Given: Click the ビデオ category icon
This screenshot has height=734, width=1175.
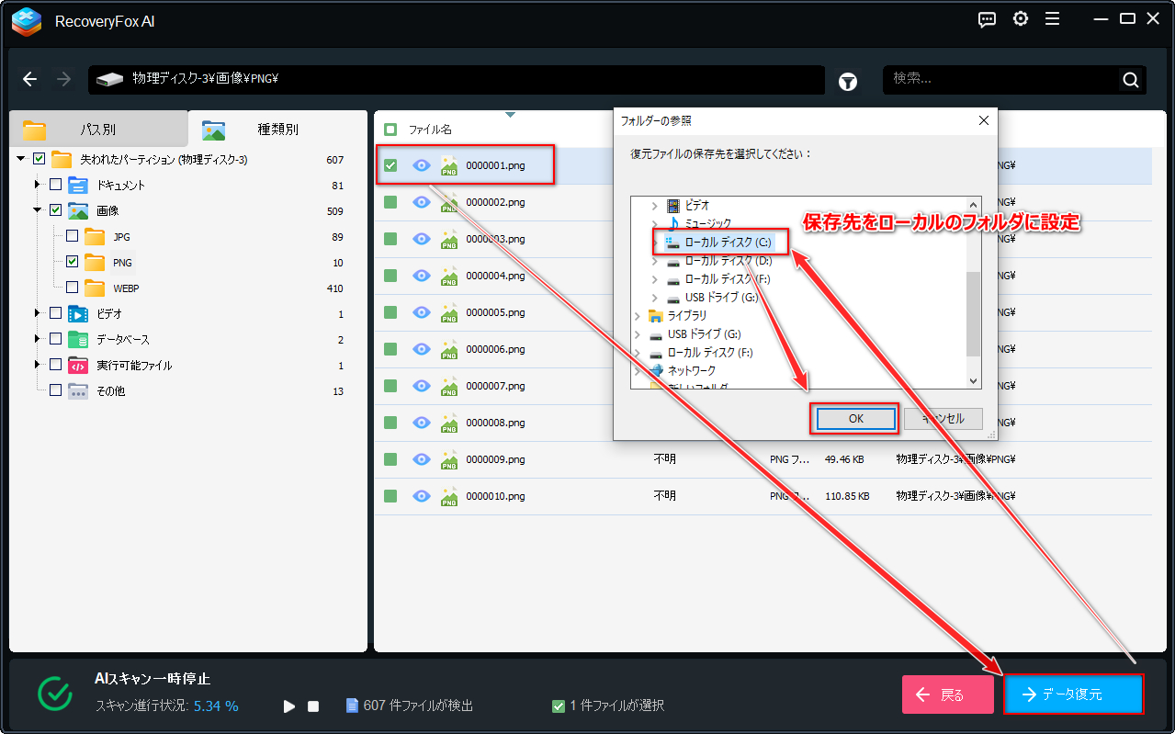Looking at the screenshot, I should point(78,313).
